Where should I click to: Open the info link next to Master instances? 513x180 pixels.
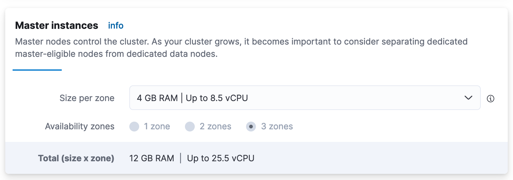click(x=116, y=25)
